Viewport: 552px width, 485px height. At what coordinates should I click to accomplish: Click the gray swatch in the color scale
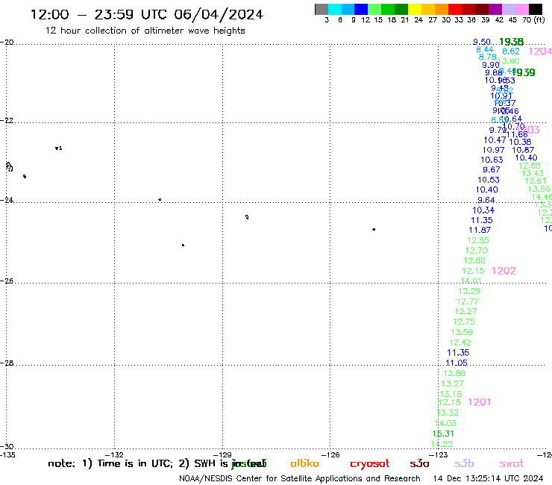322,9
